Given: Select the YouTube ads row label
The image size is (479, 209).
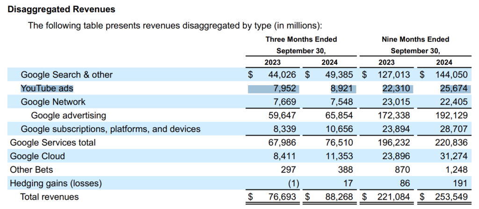Looking at the screenshot, I should pyautogui.click(x=47, y=88).
